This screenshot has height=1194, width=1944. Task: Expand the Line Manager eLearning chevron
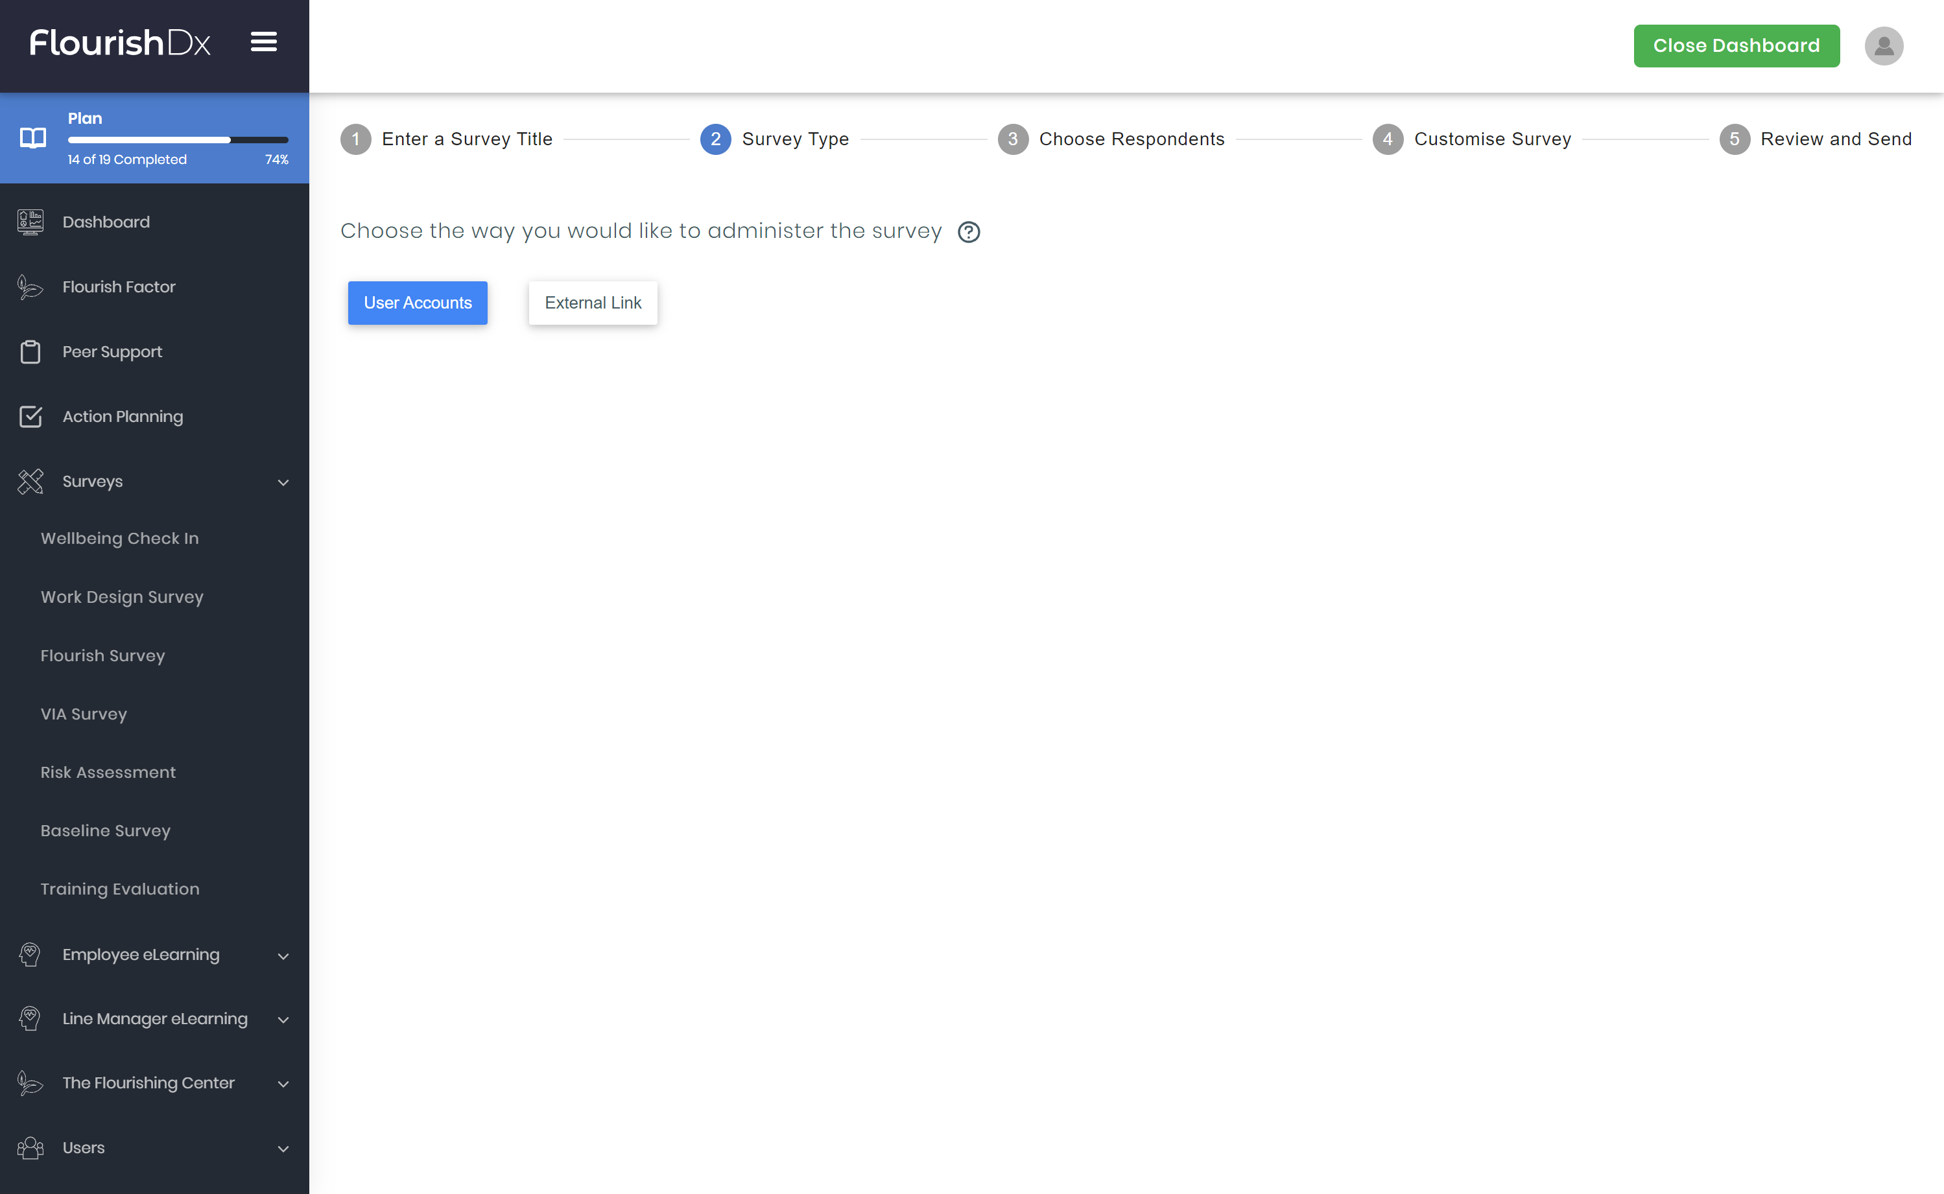click(283, 1020)
